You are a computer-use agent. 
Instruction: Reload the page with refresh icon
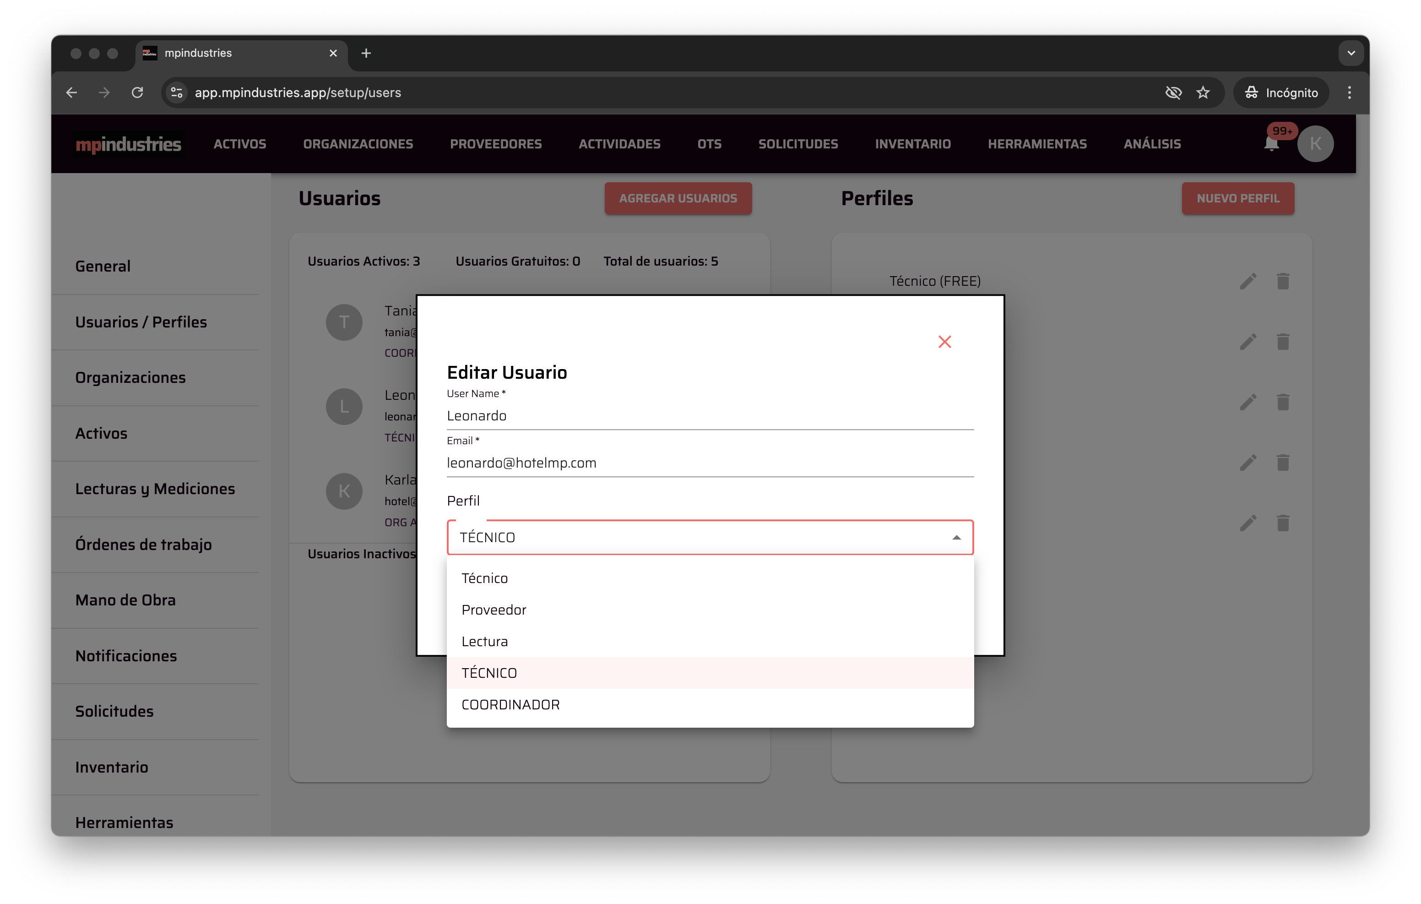point(137,93)
